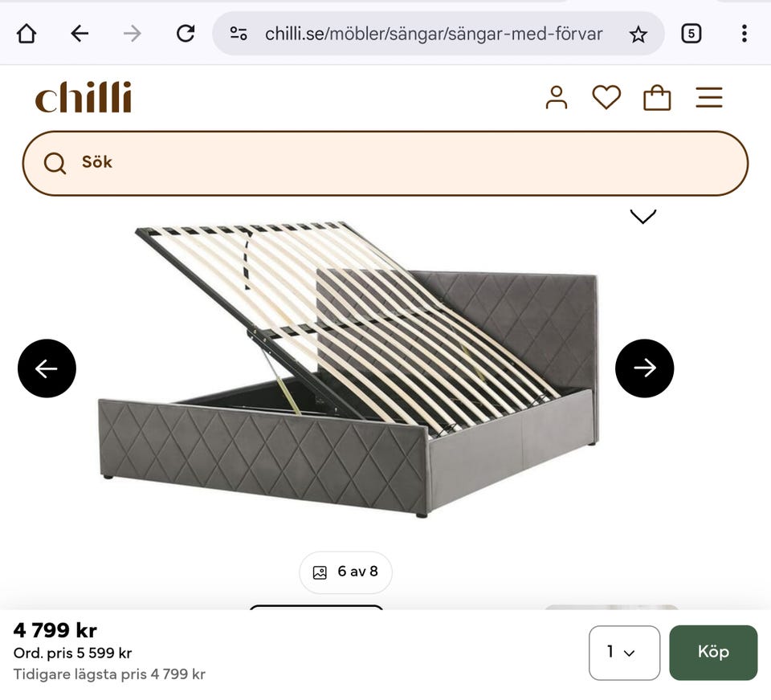Image resolution: width=771 pixels, height=700 pixels.
Task: Open the browser three-dot menu
Action: tap(744, 34)
